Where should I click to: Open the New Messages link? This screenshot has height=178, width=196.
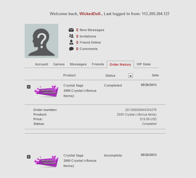(x=92, y=30)
